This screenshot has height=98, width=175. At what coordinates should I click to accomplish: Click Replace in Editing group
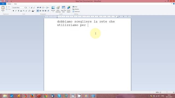(x=76, y=9)
